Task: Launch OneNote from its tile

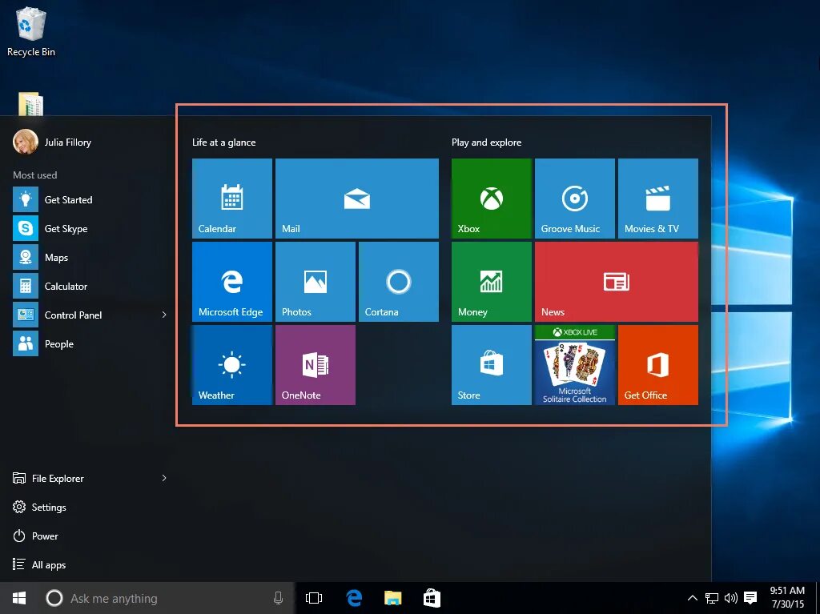Action: 315,364
